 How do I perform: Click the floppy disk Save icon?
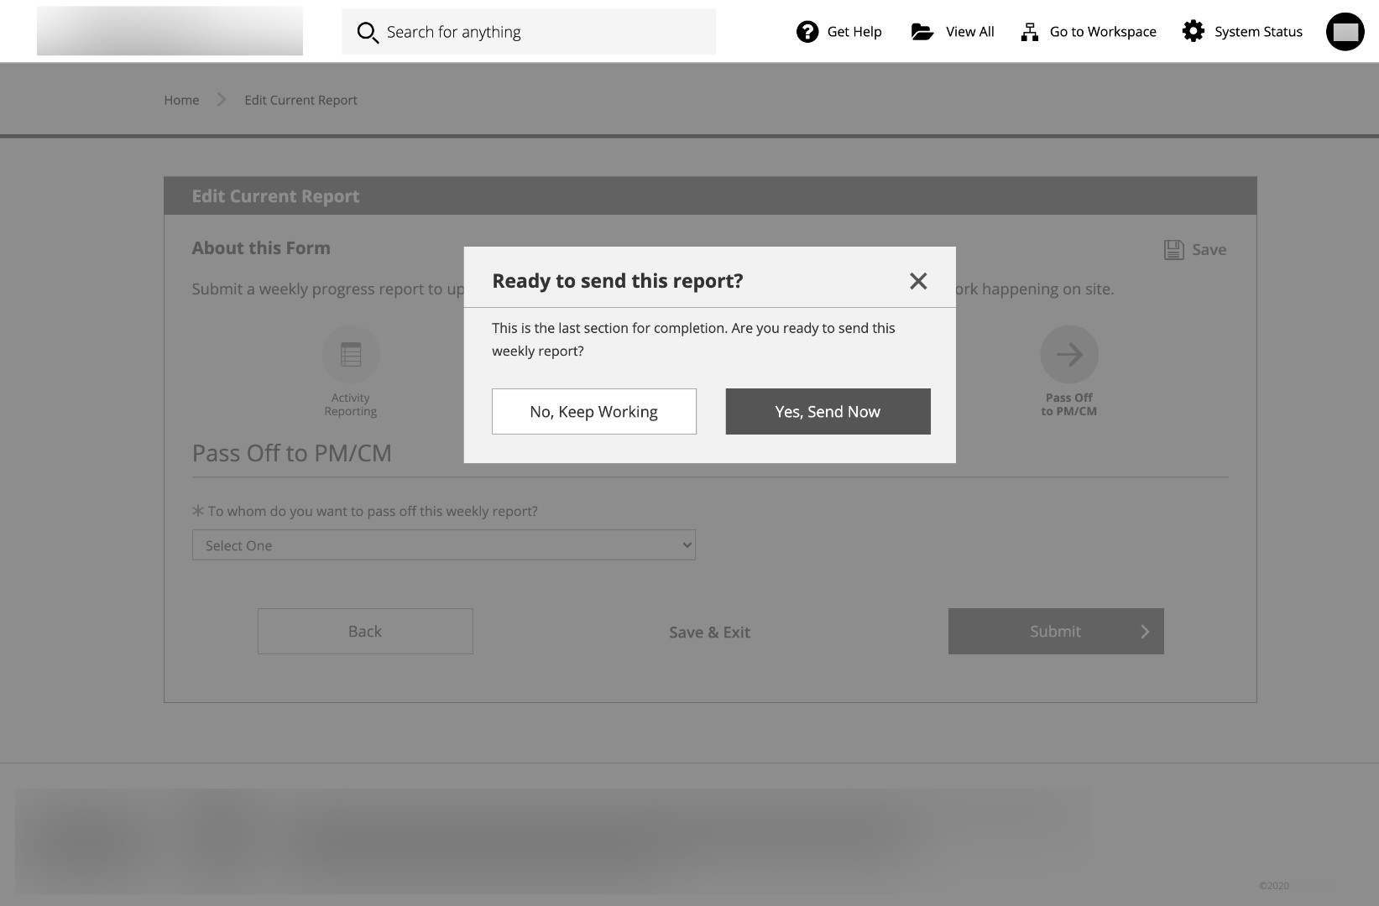[1173, 250]
